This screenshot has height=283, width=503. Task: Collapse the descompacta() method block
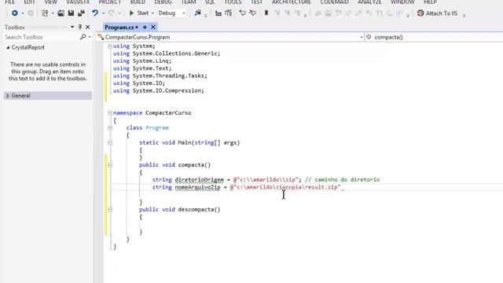coord(110,210)
